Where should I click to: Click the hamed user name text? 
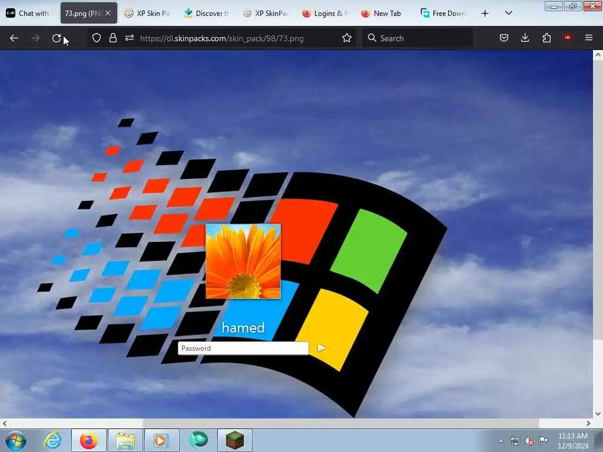243,328
